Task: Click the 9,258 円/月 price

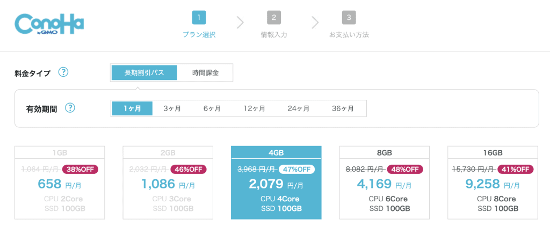Action: point(493,184)
